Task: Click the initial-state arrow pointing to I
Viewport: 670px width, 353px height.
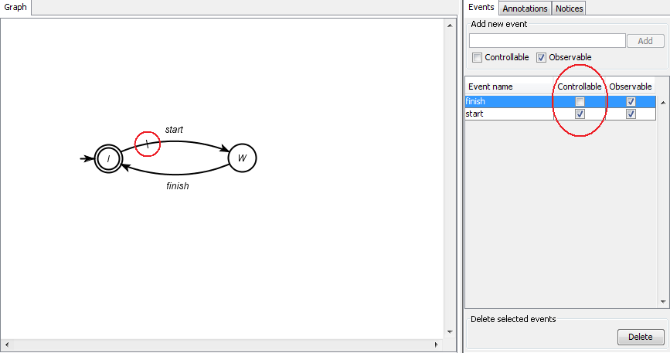Action: [87, 159]
